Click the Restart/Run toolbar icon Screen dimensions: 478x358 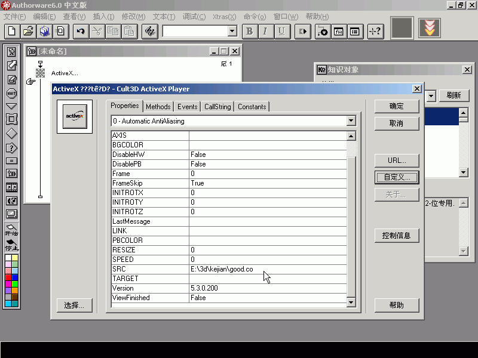pyautogui.click(x=303, y=32)
